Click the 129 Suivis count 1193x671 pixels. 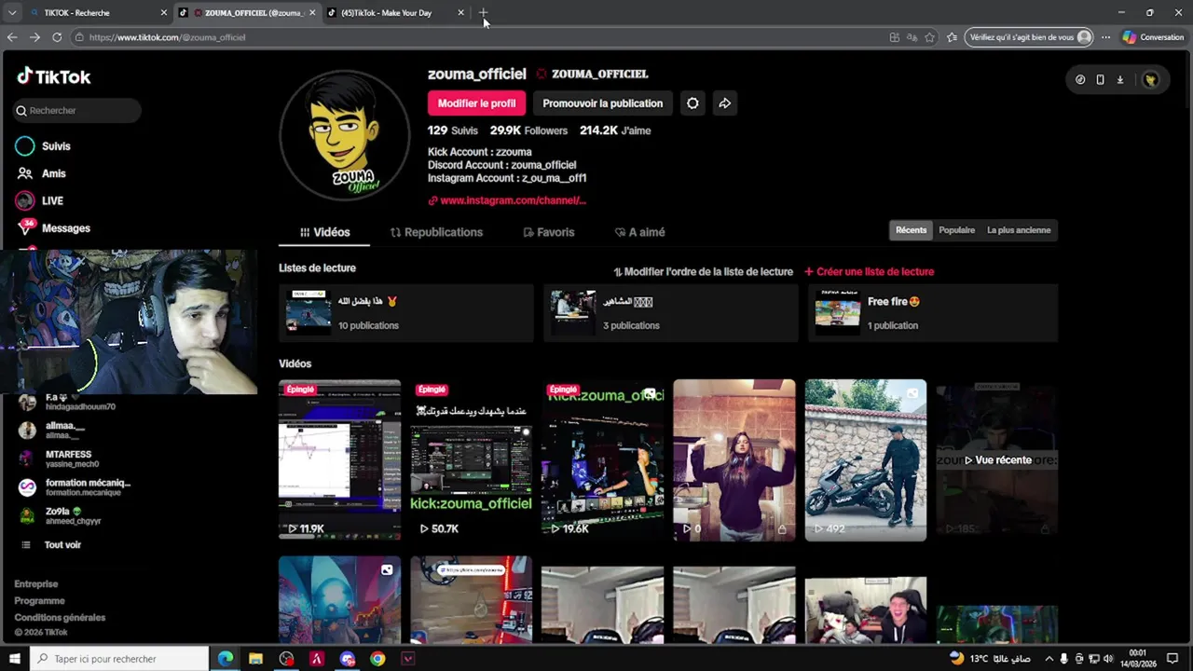coord(453,130)
